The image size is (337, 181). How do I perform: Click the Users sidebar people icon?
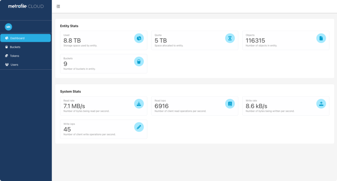click(x=7, y=64)
